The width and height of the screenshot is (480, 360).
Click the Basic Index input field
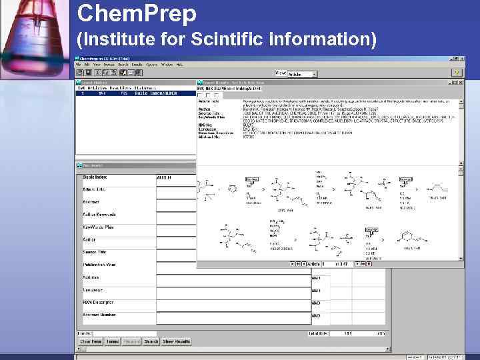point(176,180)
